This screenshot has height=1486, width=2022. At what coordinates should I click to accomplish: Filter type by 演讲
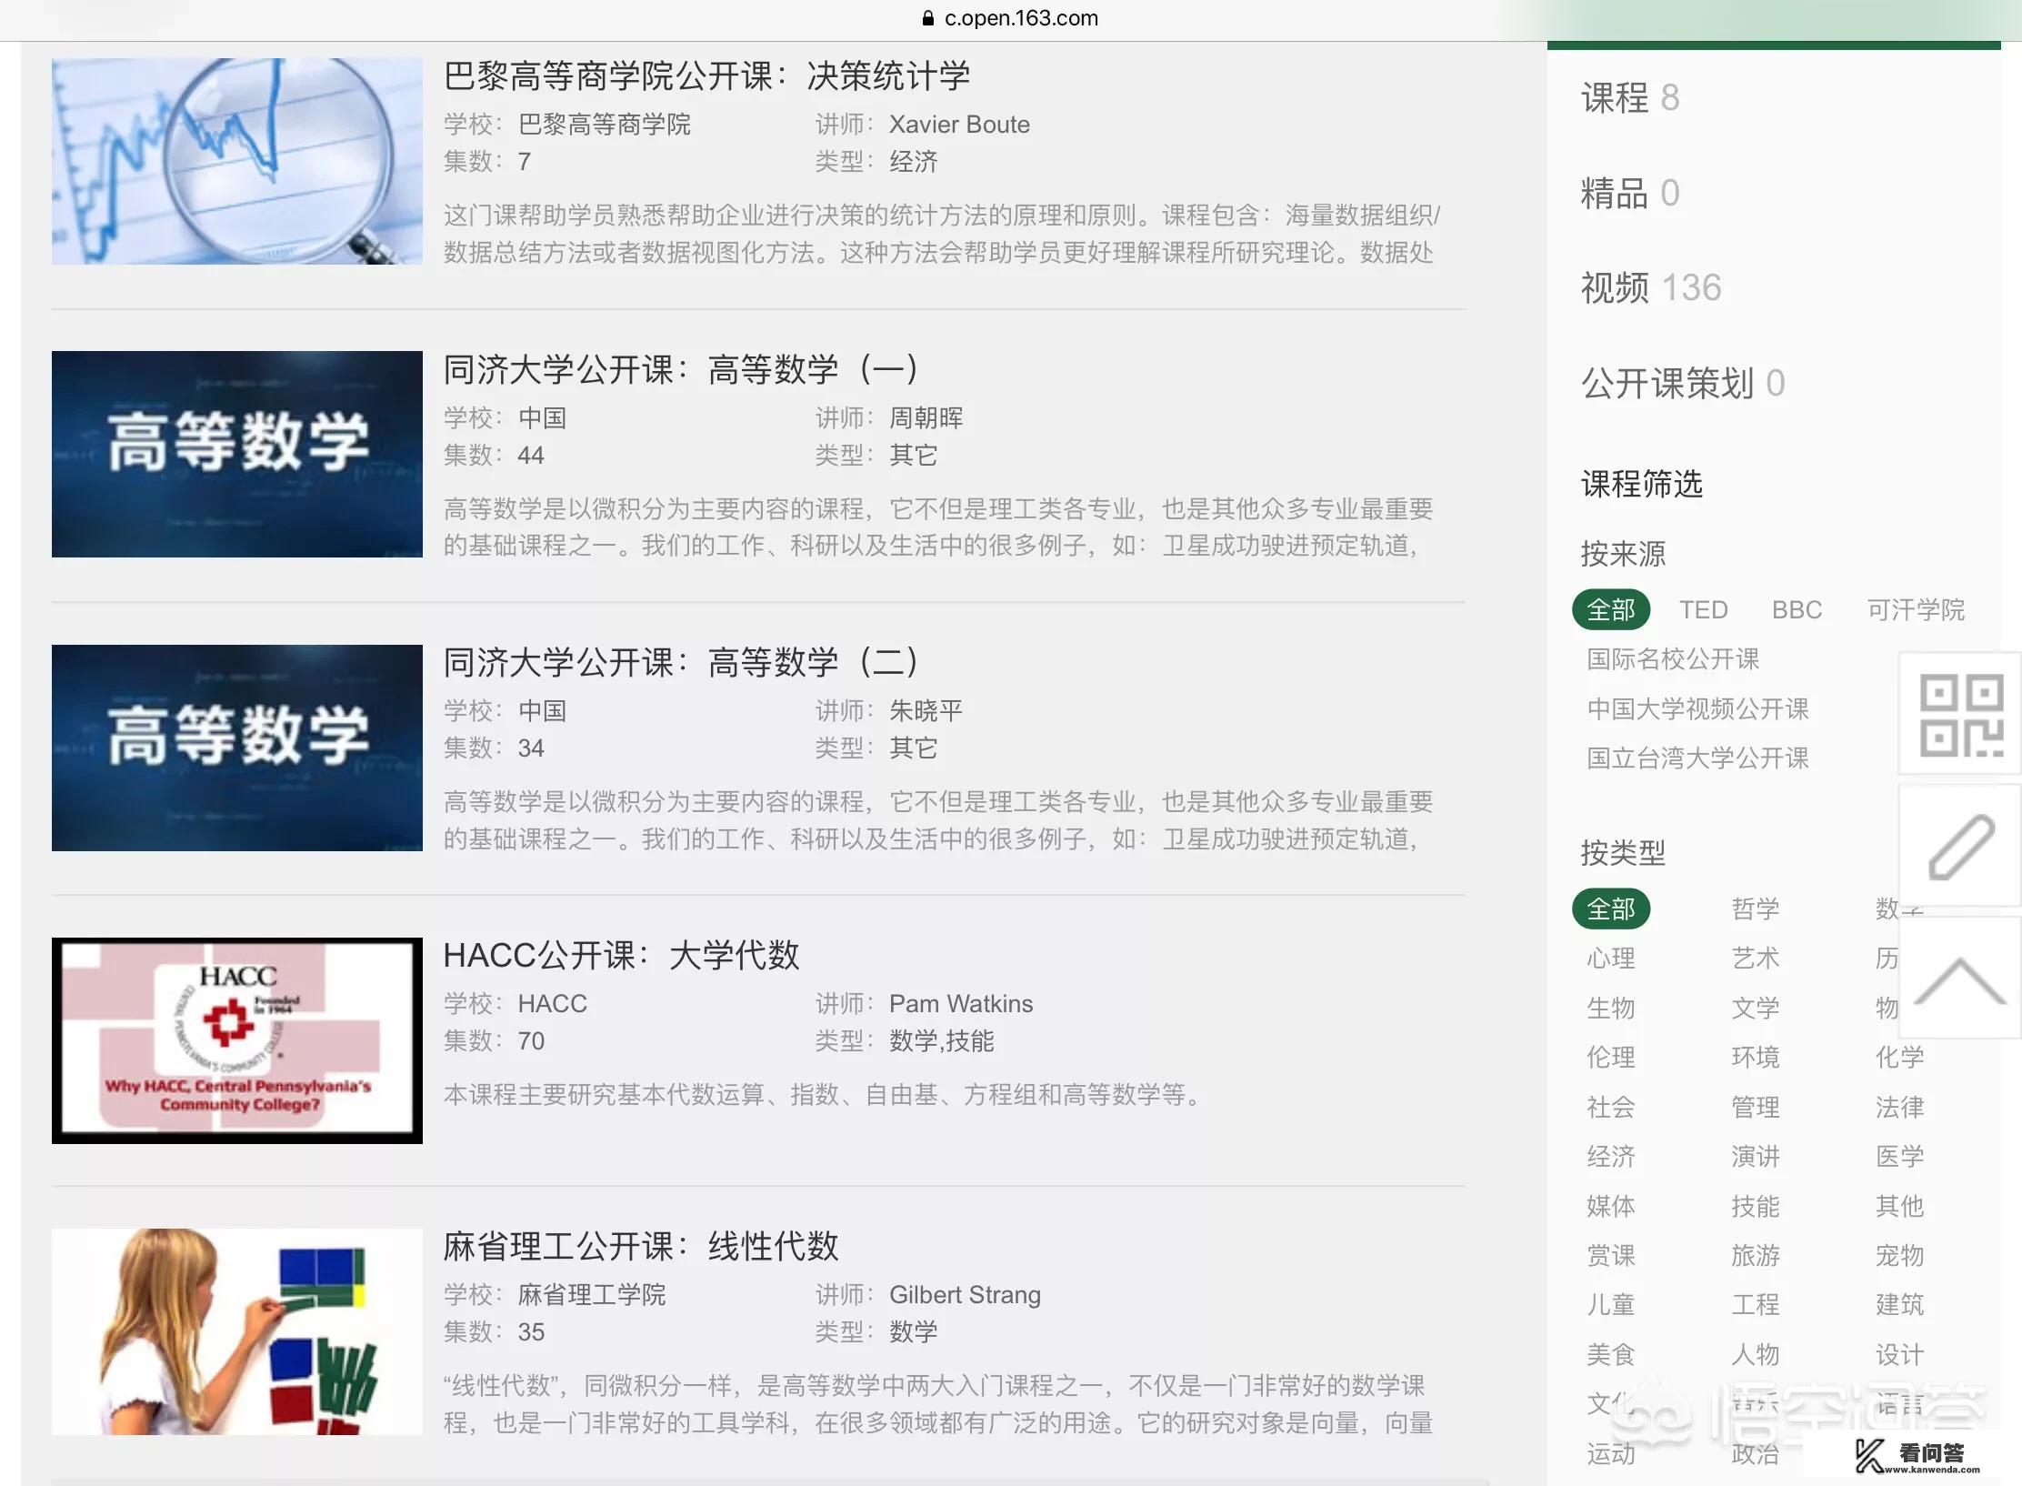click(1756, 1156)
